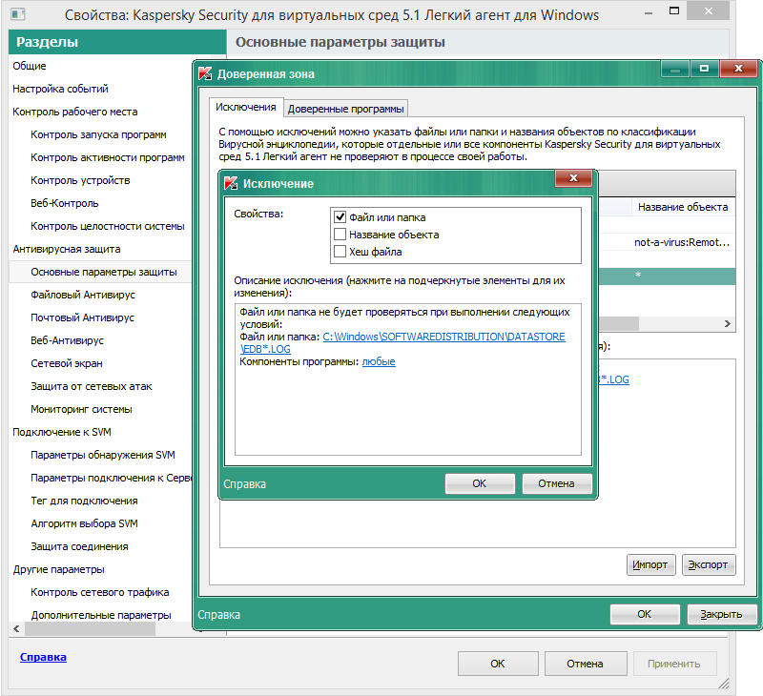Open Дополнительные параметры section
The height and width of the screenshot is (696, 763).
point(101,614)
